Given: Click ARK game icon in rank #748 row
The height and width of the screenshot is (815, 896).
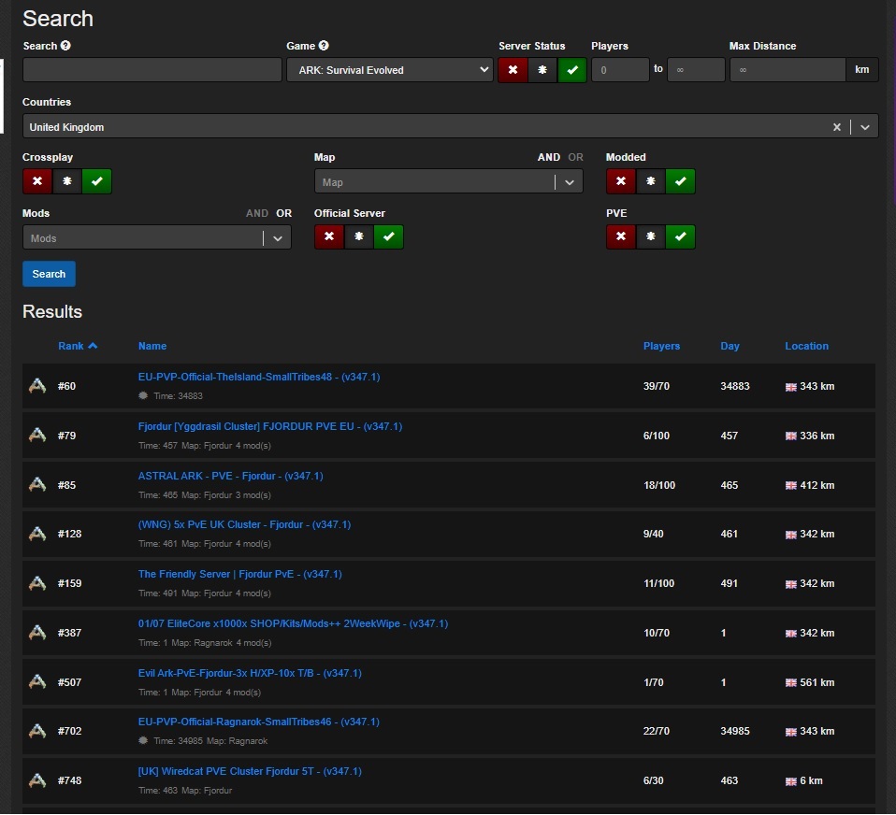Looking at the screenshot, I should 37,780.
